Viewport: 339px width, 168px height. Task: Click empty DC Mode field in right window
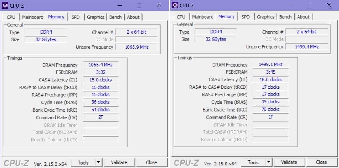(307, 39)
